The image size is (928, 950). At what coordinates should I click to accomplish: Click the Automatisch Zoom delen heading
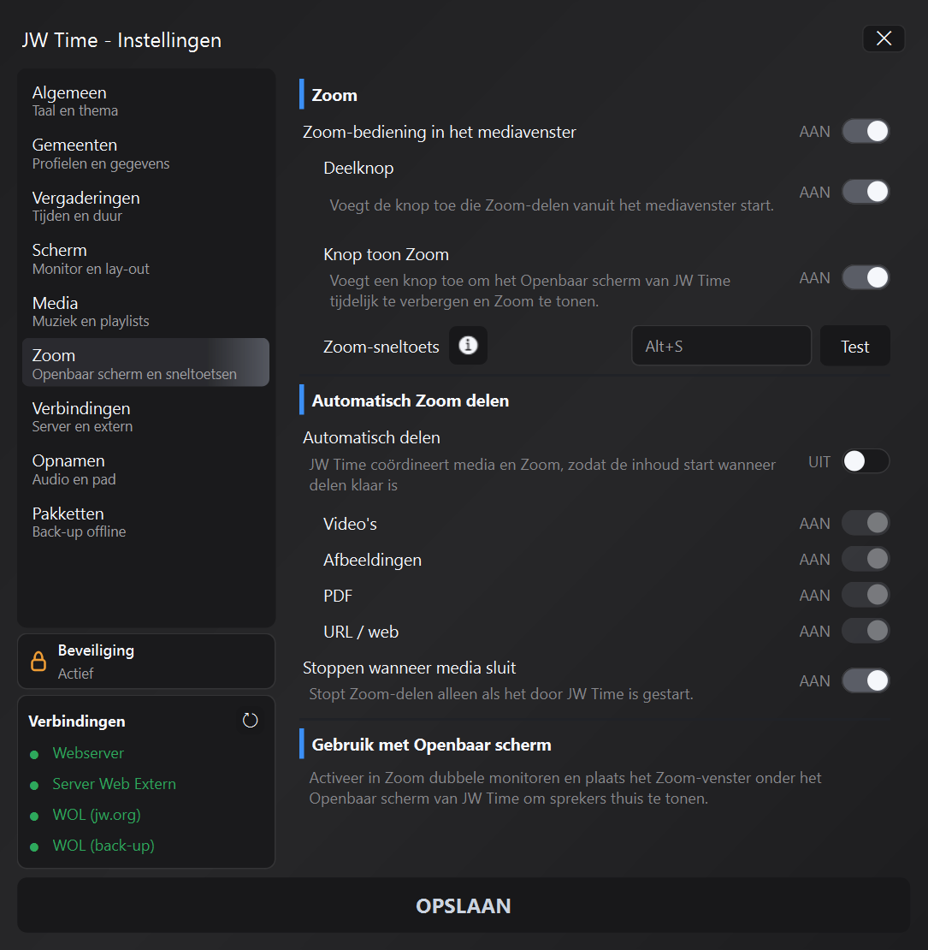click(410, 401)
